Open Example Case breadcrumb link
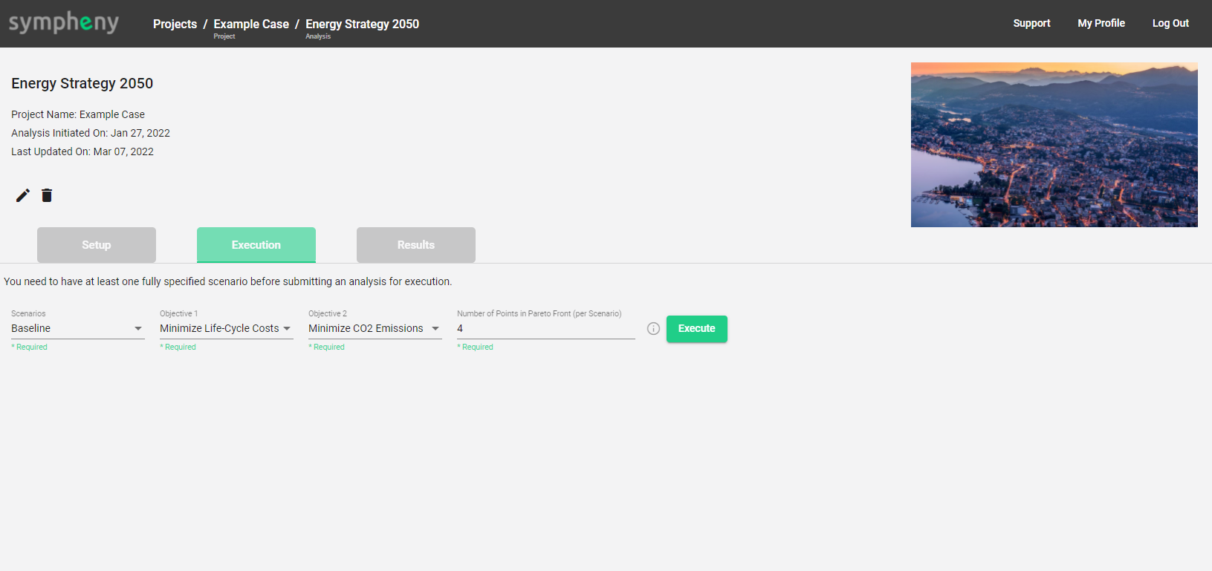This screenshot has width=1212, height=571. 251,24
